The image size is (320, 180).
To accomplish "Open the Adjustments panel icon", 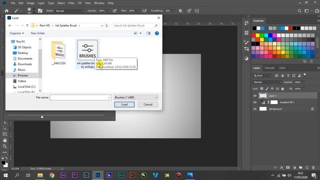I will tap(246, 58).
